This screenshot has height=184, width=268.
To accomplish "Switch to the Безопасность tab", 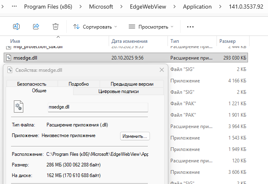I will pyautogui.click(x=32, y=84).
